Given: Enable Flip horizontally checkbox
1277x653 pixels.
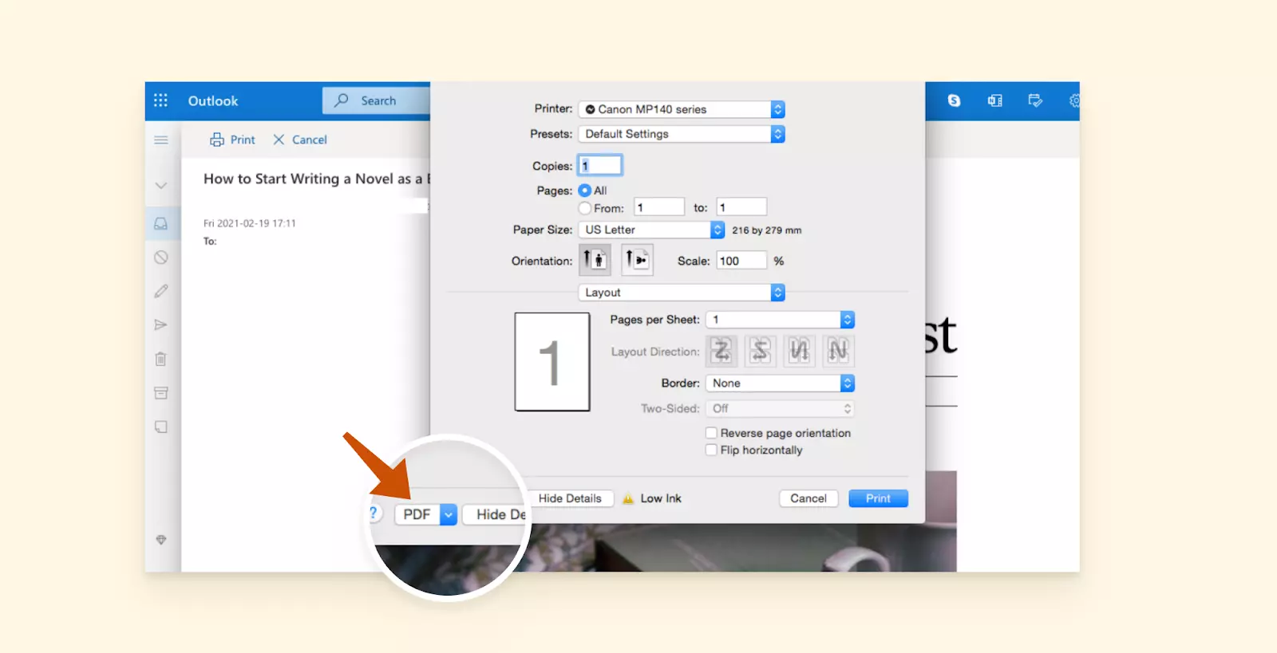Looking at the screenshot, I should (711, 450).
